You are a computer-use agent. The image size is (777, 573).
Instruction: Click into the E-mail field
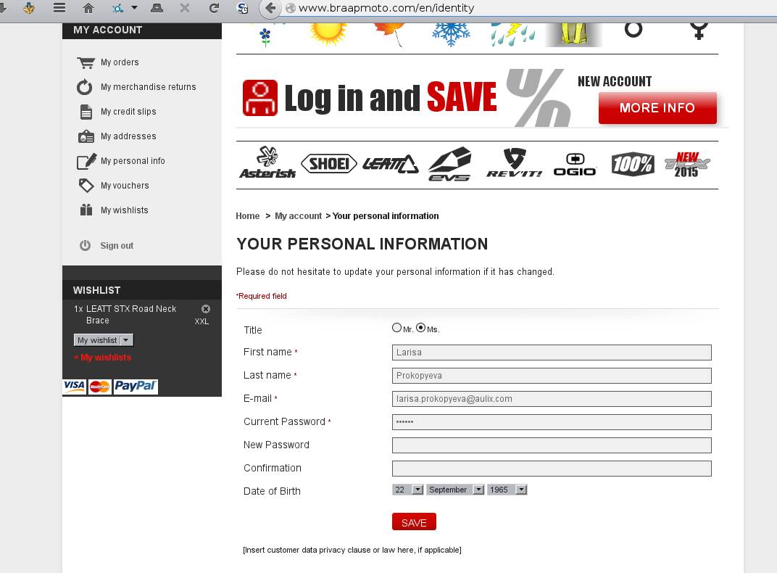(552, 399)
